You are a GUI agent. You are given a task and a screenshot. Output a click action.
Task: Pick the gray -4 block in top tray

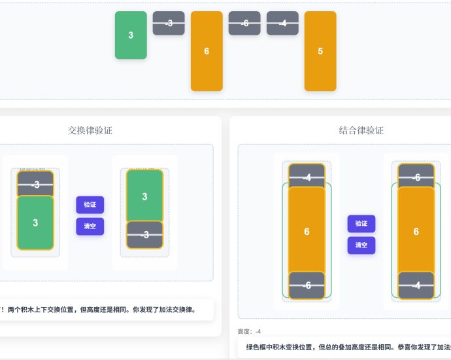[x=282, y=23]
